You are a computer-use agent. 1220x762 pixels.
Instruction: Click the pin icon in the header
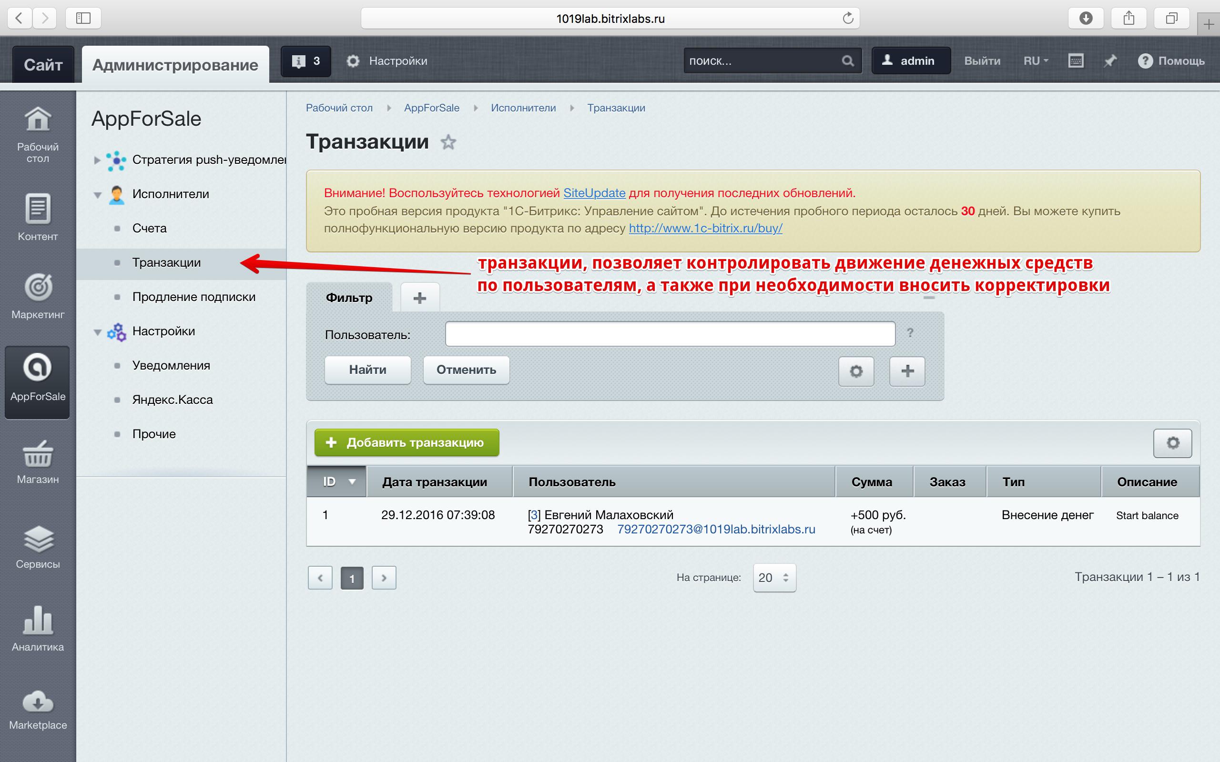point(1109,61)
